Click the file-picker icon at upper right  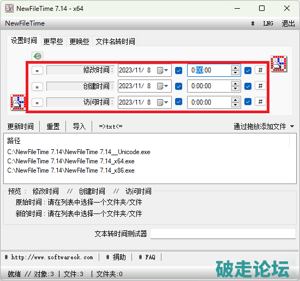(279, 64)
